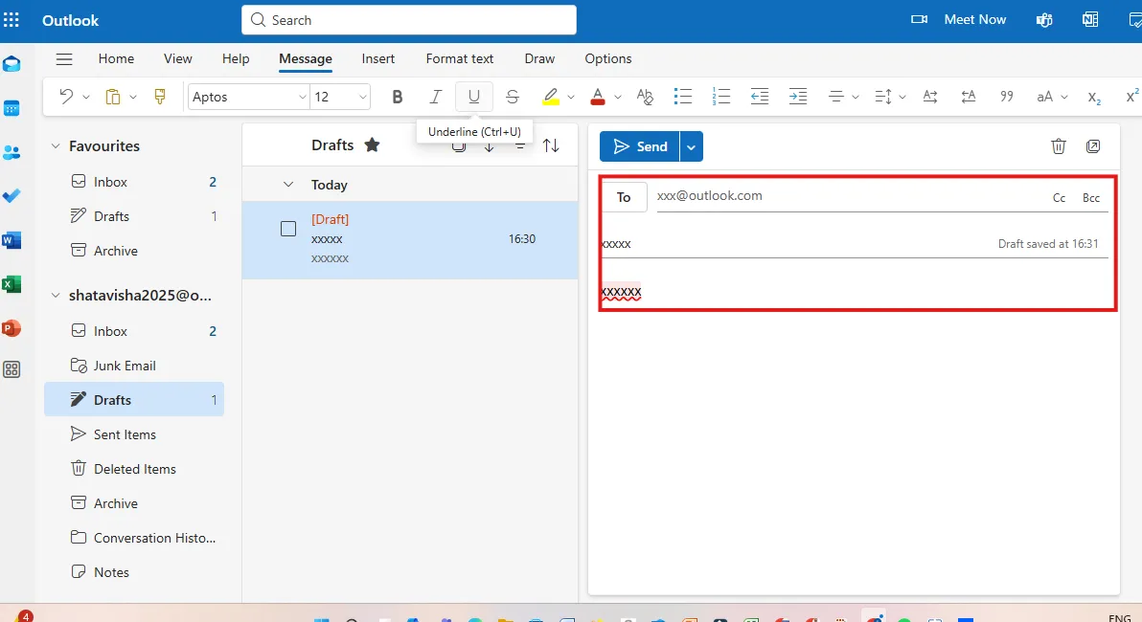Open the Format text tab
Screen dimensions: 1142x622
(x=460, y=59)
